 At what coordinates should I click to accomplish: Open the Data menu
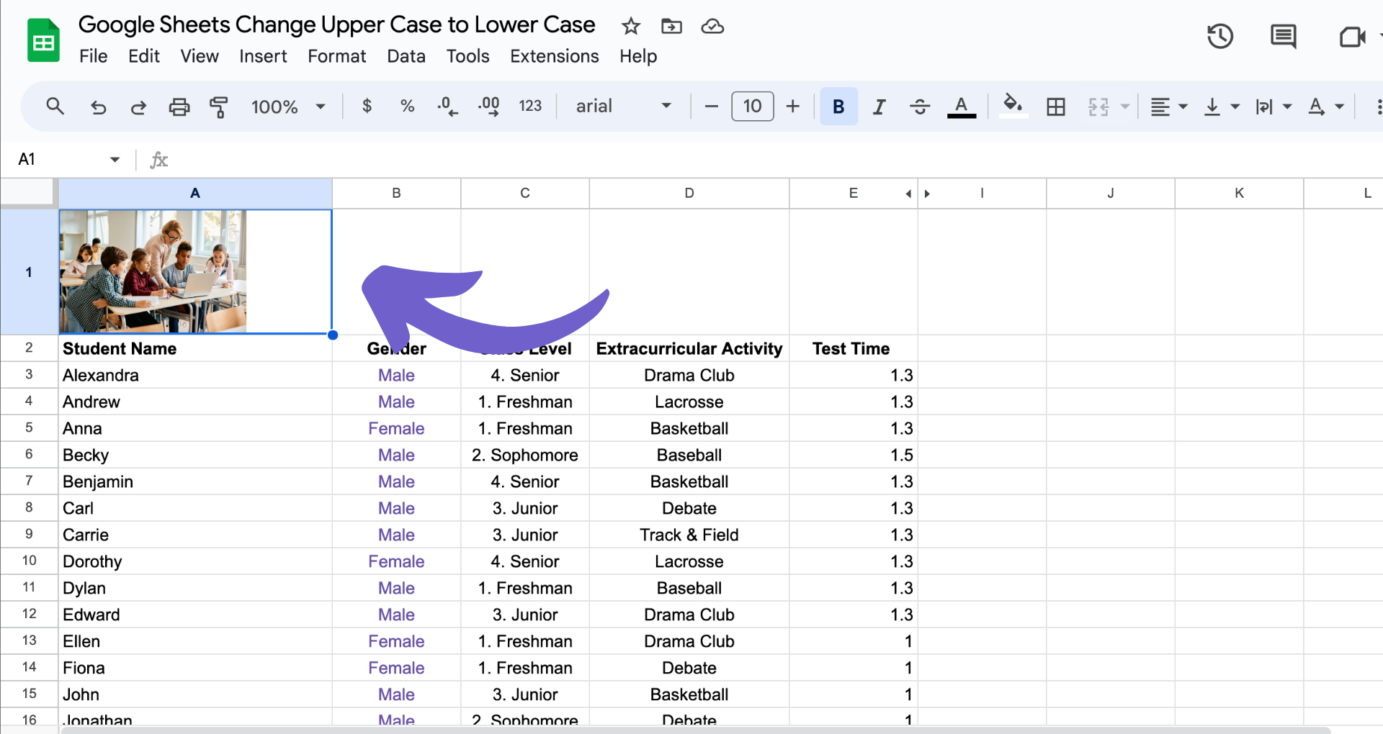(x=406, y=56)
